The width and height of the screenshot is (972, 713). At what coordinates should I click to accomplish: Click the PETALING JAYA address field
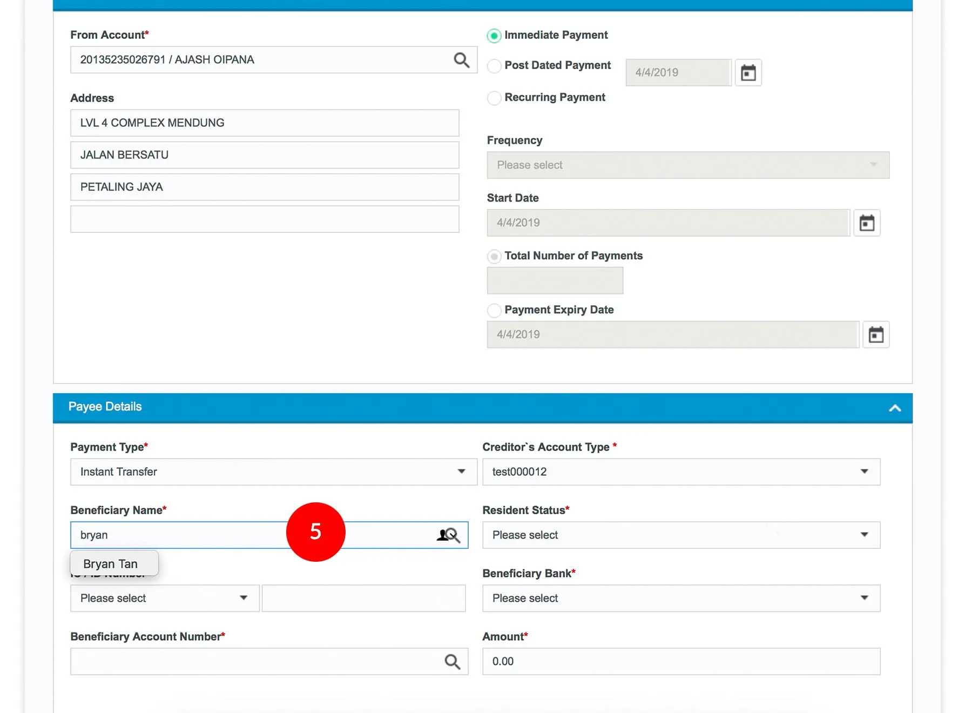point(265,187)
